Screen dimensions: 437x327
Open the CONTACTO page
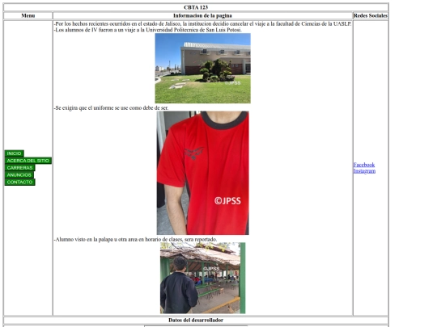19,182
